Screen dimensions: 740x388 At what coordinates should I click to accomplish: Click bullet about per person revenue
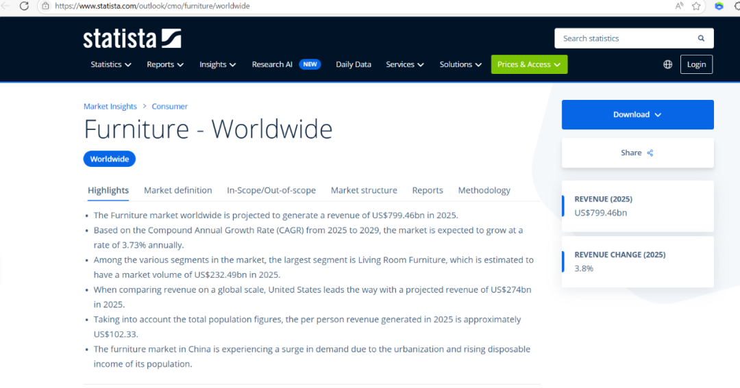(307, 326)
